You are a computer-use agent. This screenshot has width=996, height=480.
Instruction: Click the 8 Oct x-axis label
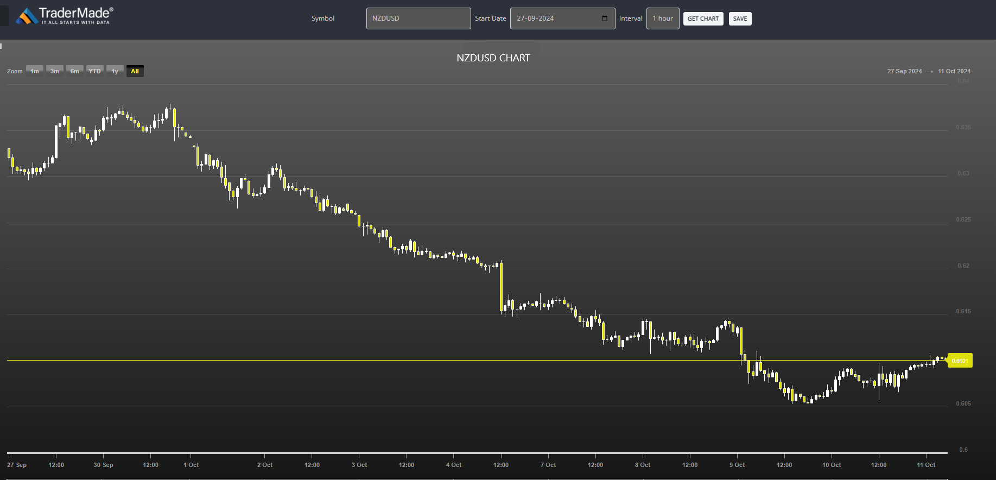pyautogui.click(x=643, y=465)
